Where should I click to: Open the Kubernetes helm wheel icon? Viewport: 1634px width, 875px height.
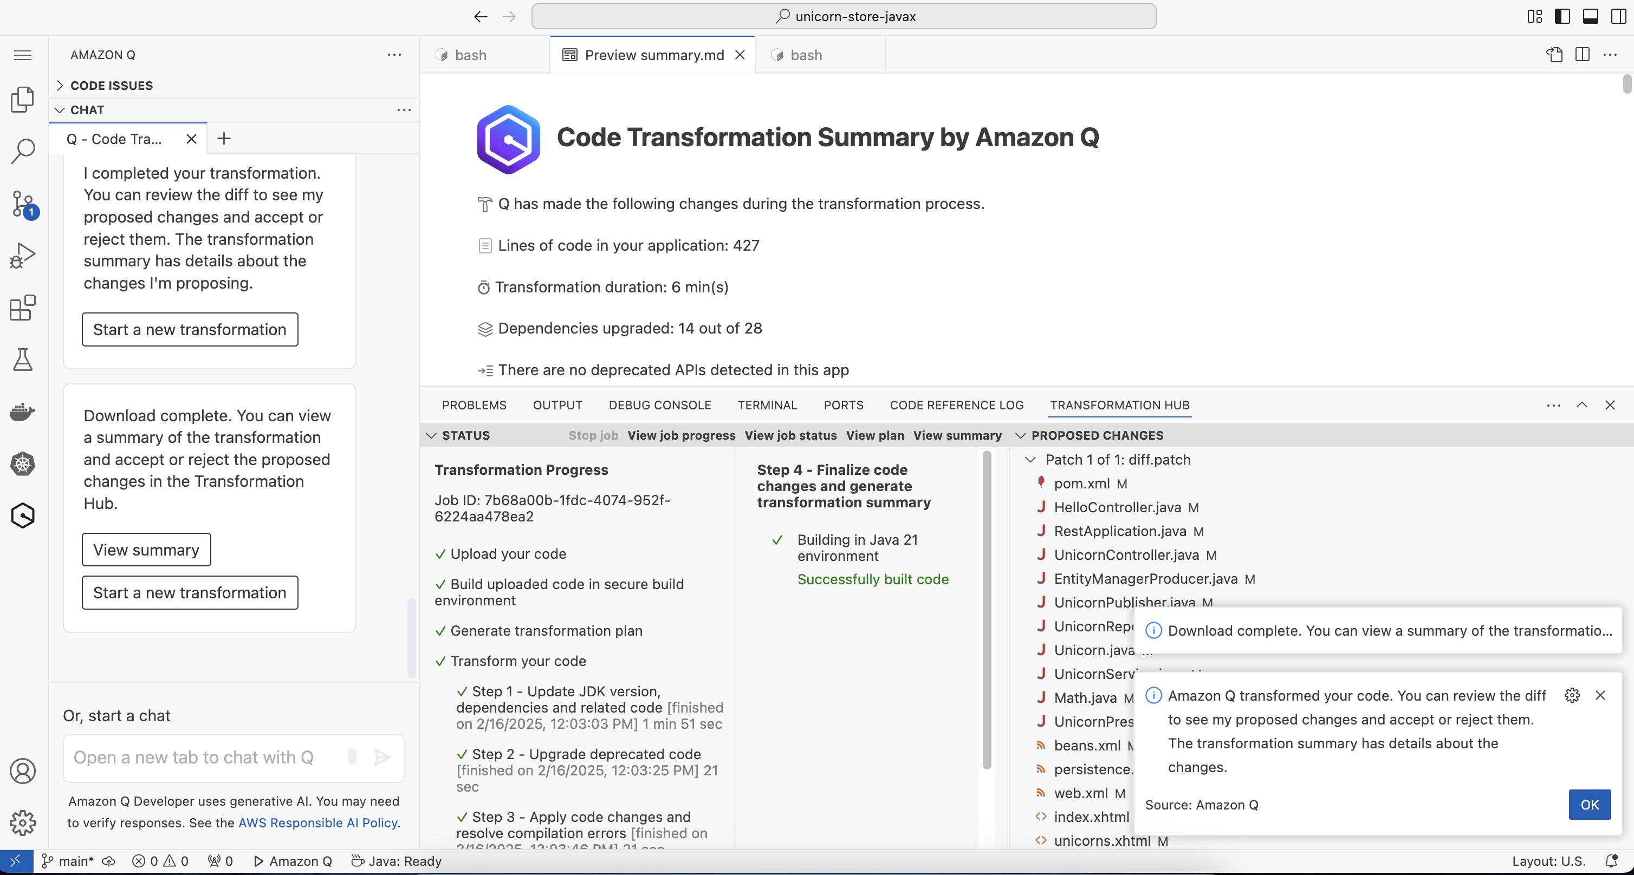tap(23, 463)
